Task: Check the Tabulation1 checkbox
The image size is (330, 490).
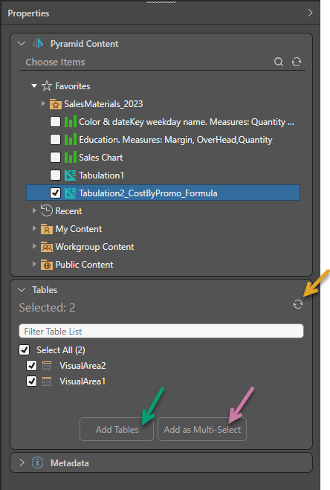Action: tap(55, 175)
